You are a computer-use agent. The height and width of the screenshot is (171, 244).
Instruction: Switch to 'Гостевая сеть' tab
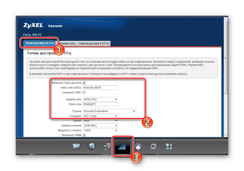(x=67, y=43)
